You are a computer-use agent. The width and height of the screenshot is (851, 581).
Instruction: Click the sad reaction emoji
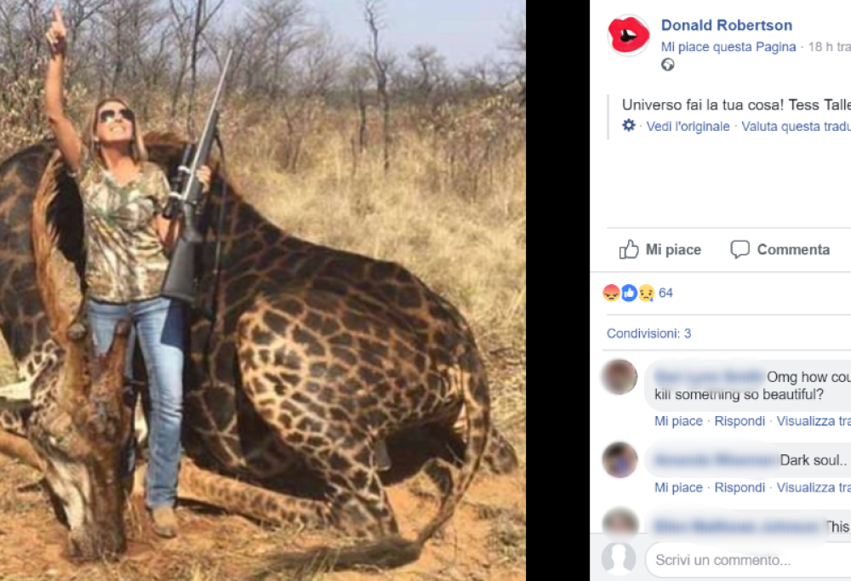(x=646, y=293)
